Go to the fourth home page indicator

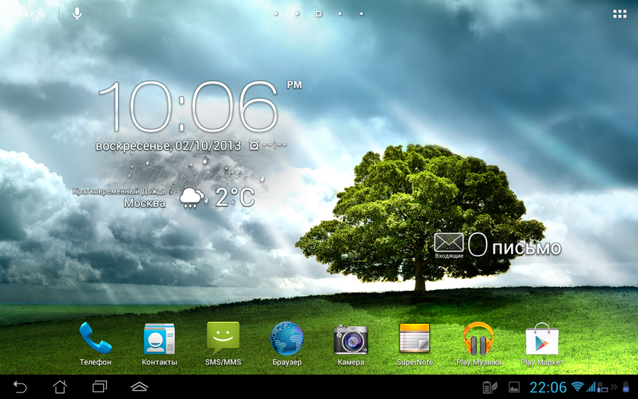tap(341, 14)
